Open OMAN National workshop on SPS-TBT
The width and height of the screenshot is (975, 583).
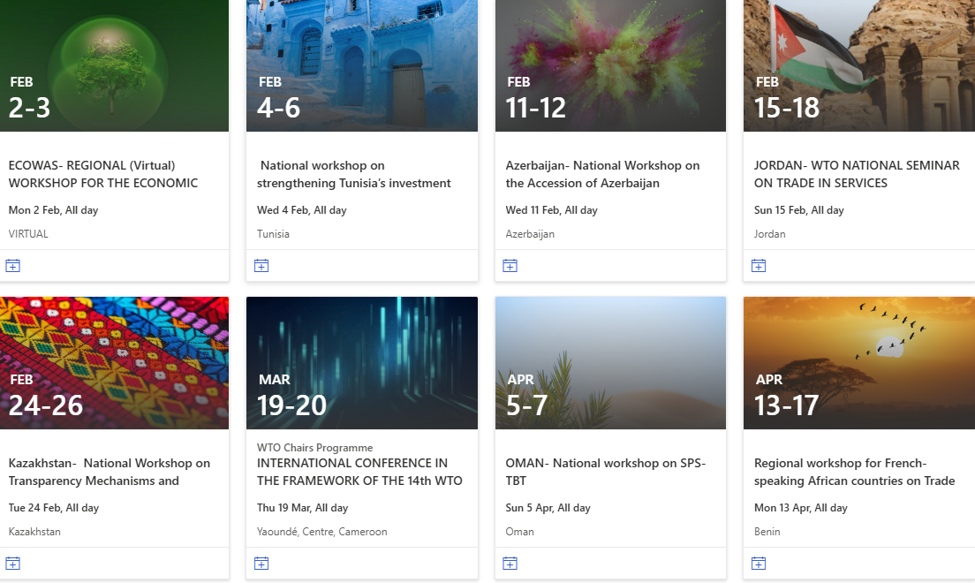pyautogui.click(x=606, y=472)
